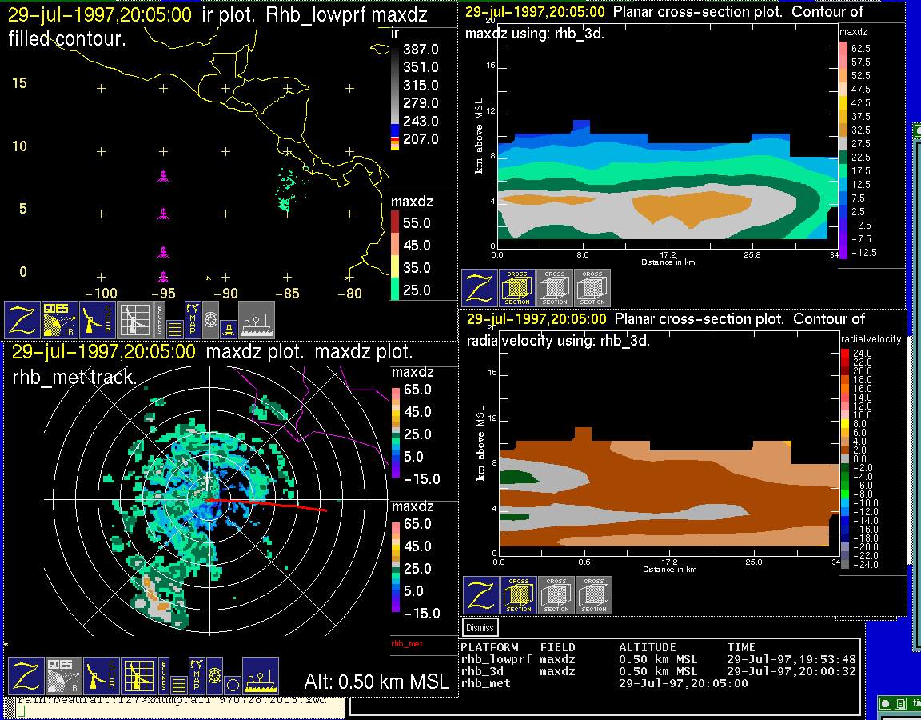This screenshot has height=720, width=921.
Task: Click the ship icon in the maxdz plot toolbar
Action: 260,676
